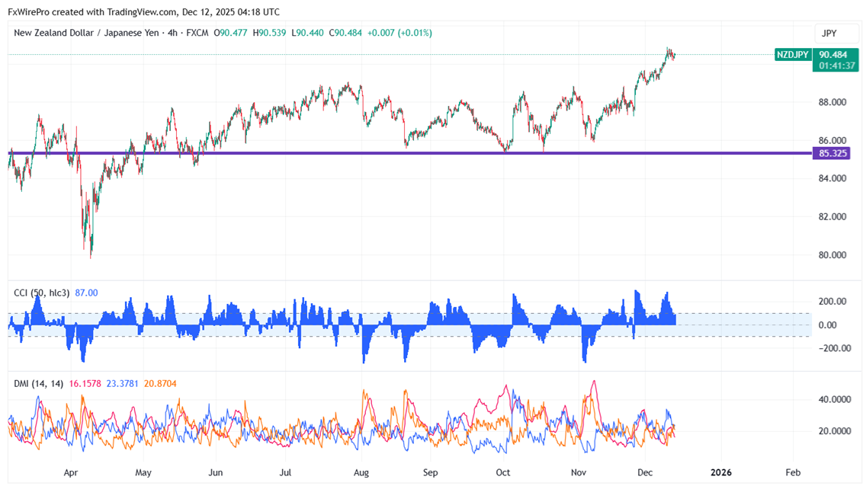Click the 80.000 price axis label
The width and height of the screenshot is (863, 486).
click(x=833, y=255)
